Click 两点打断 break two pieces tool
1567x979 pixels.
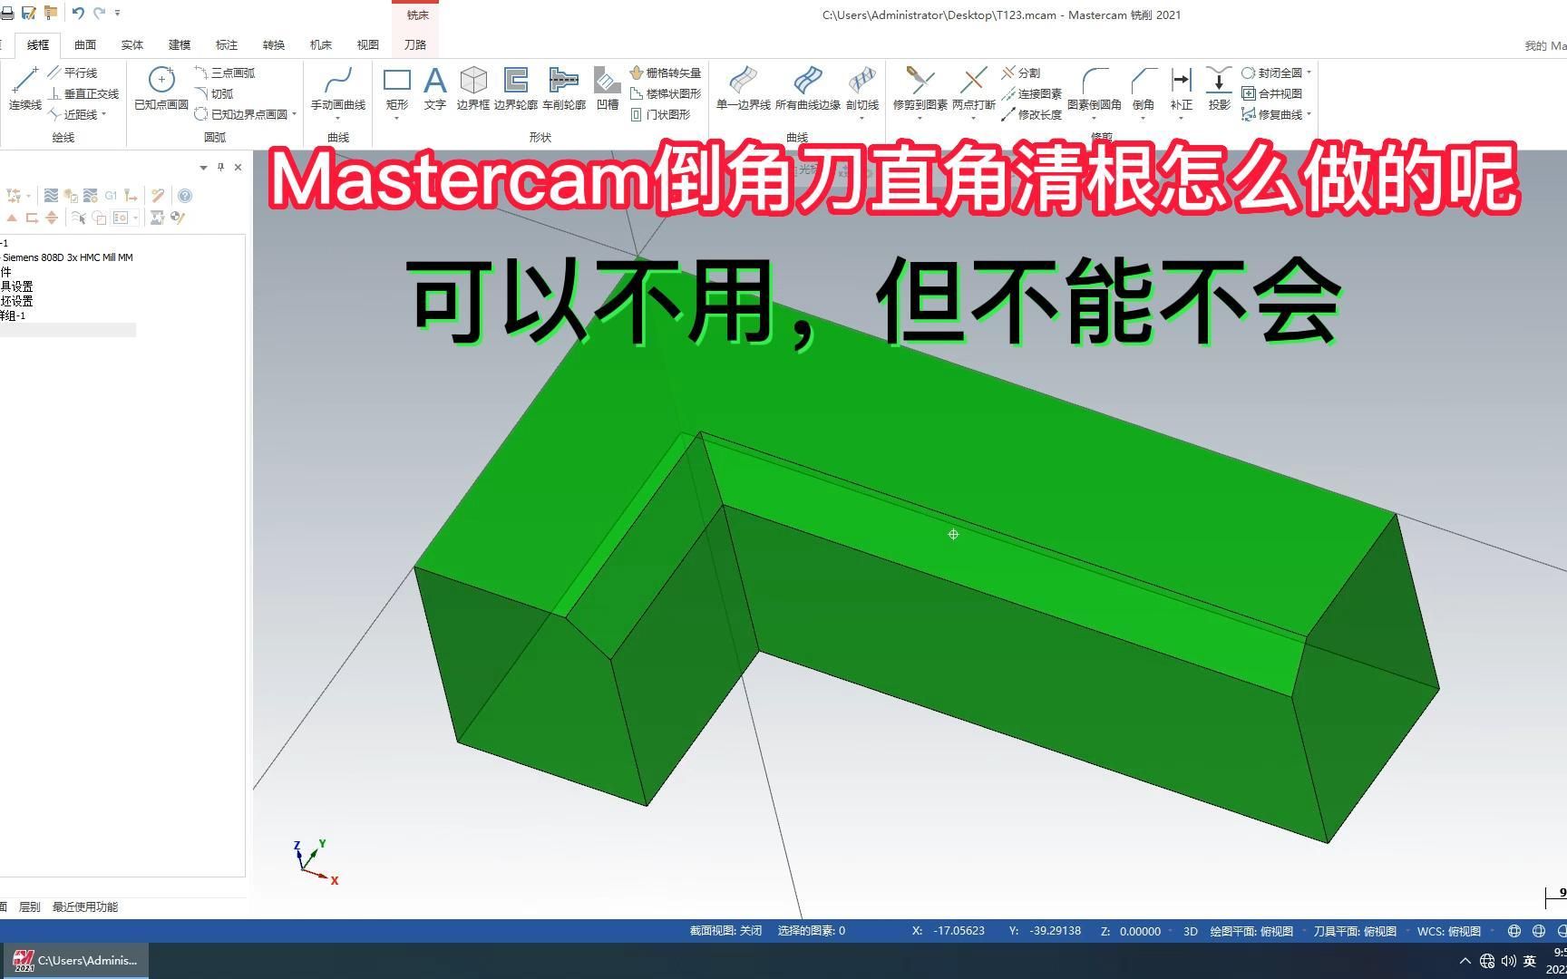974,87
